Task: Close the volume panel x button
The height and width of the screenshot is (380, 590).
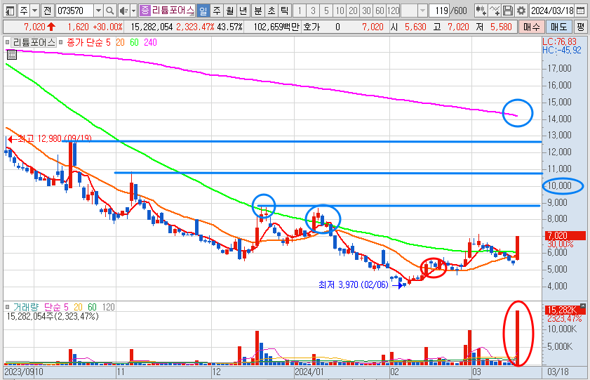Action: pos(583,306)
